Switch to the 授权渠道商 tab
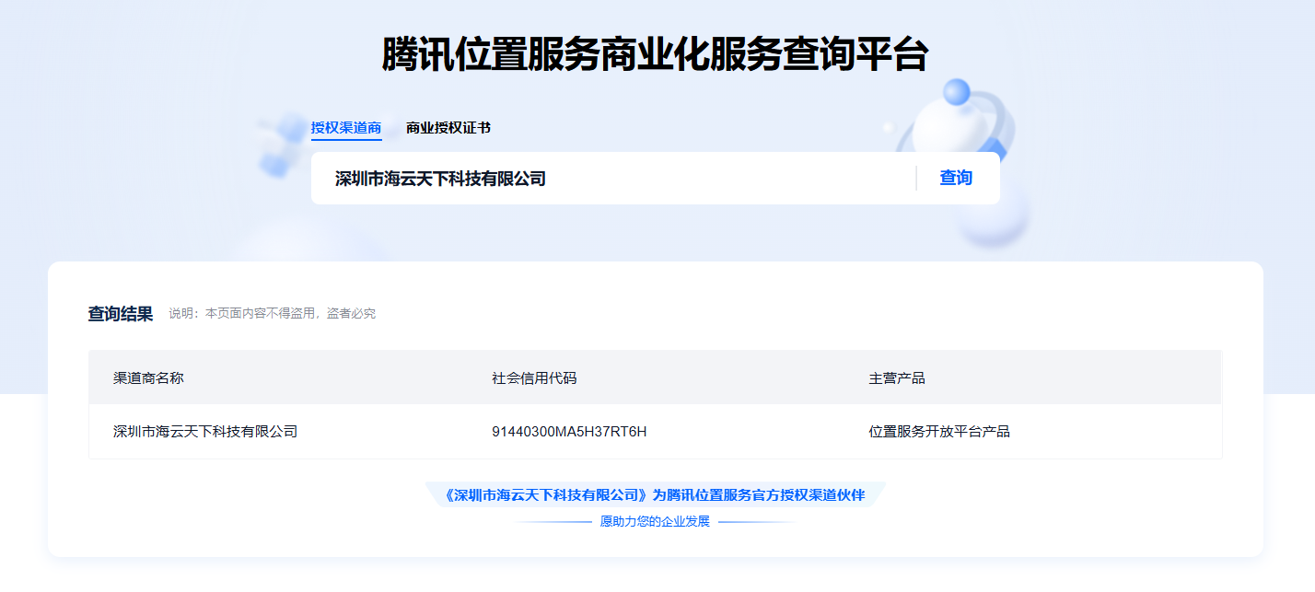Viewport: 1315px width, 592px height. point(346,128)
